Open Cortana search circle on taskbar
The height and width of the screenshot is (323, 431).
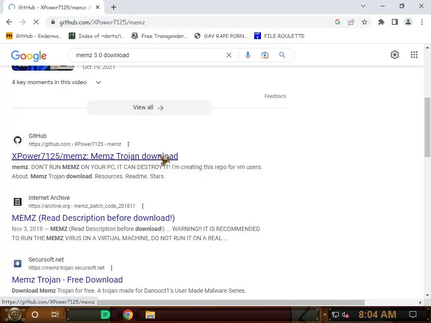click(35, 315)
